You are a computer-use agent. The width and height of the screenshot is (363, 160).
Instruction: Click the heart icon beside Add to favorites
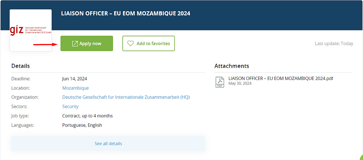tap(130, 43)
